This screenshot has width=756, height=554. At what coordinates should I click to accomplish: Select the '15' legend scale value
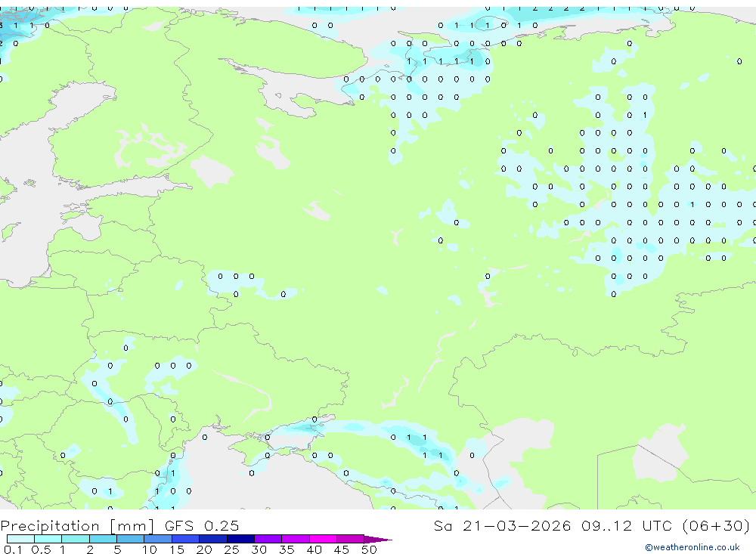tap(177, 549)
